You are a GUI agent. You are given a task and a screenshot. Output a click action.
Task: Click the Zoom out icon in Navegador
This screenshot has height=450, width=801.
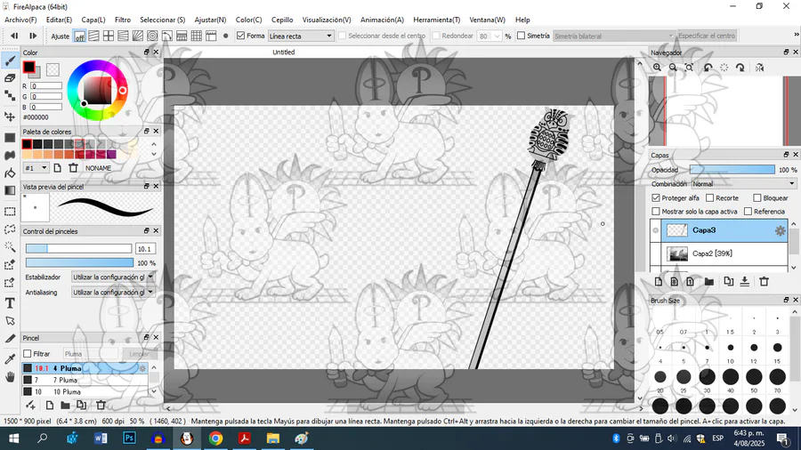coord(674,68)
